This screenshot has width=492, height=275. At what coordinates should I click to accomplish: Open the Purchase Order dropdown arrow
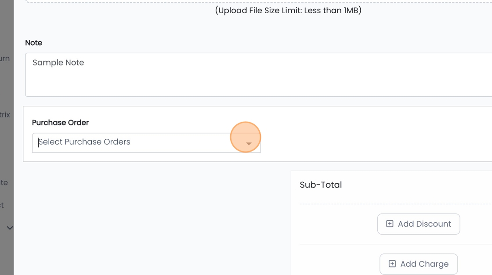tap(249, 144)
